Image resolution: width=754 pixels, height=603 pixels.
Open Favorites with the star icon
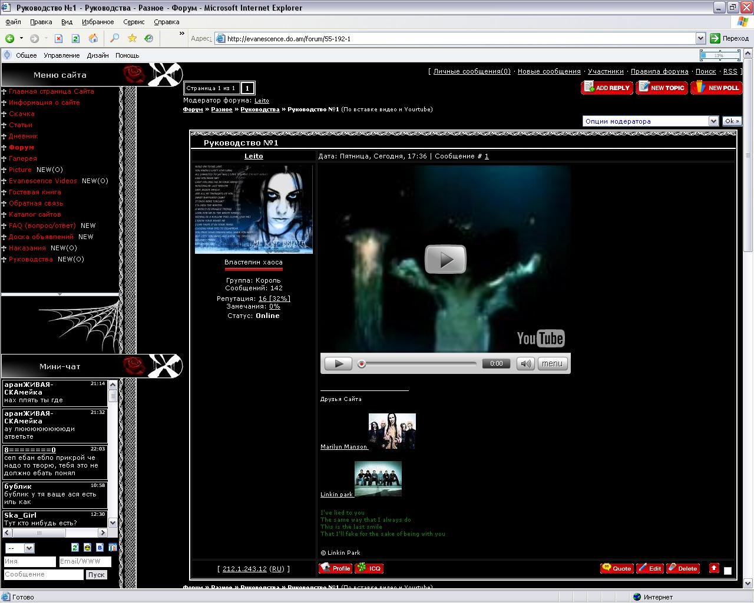point(133,38)
